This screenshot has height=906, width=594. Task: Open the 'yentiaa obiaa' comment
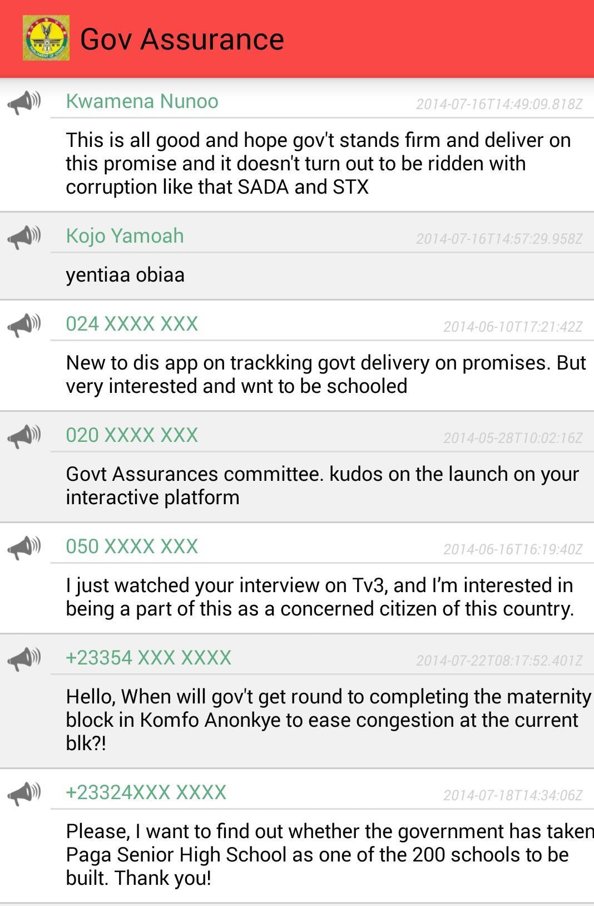point(125,275)
